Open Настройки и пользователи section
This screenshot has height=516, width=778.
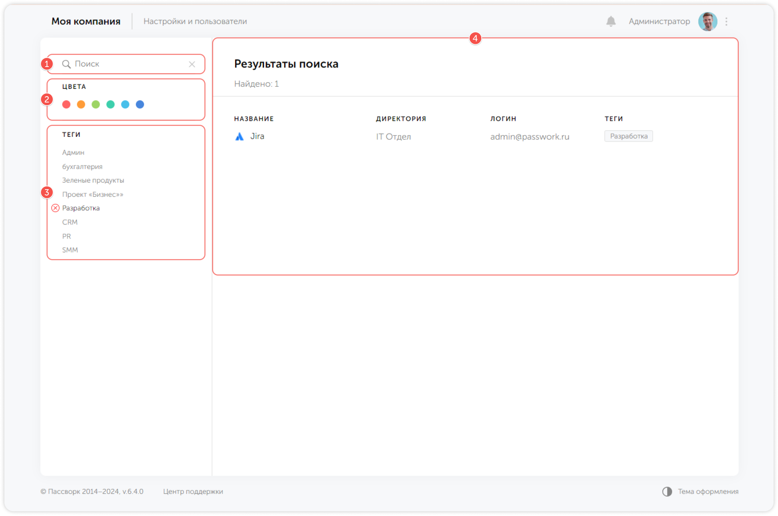[195, 21]
